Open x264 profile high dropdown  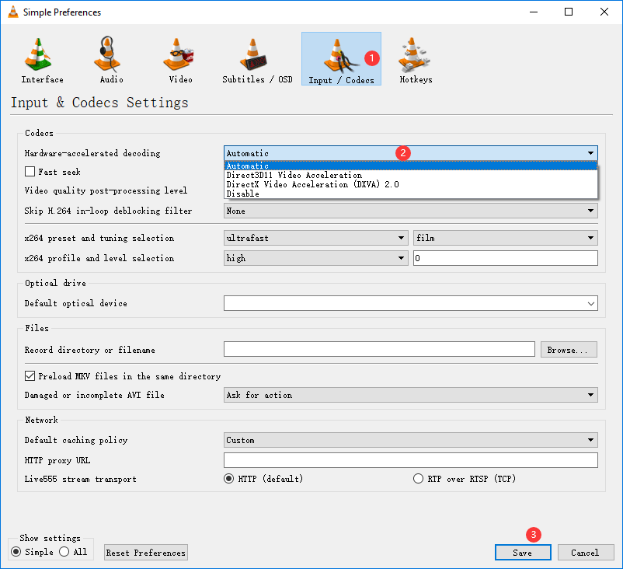click(x=316, y=258)
